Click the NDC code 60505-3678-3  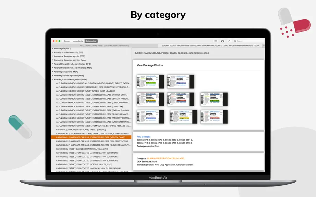point(144,140)
